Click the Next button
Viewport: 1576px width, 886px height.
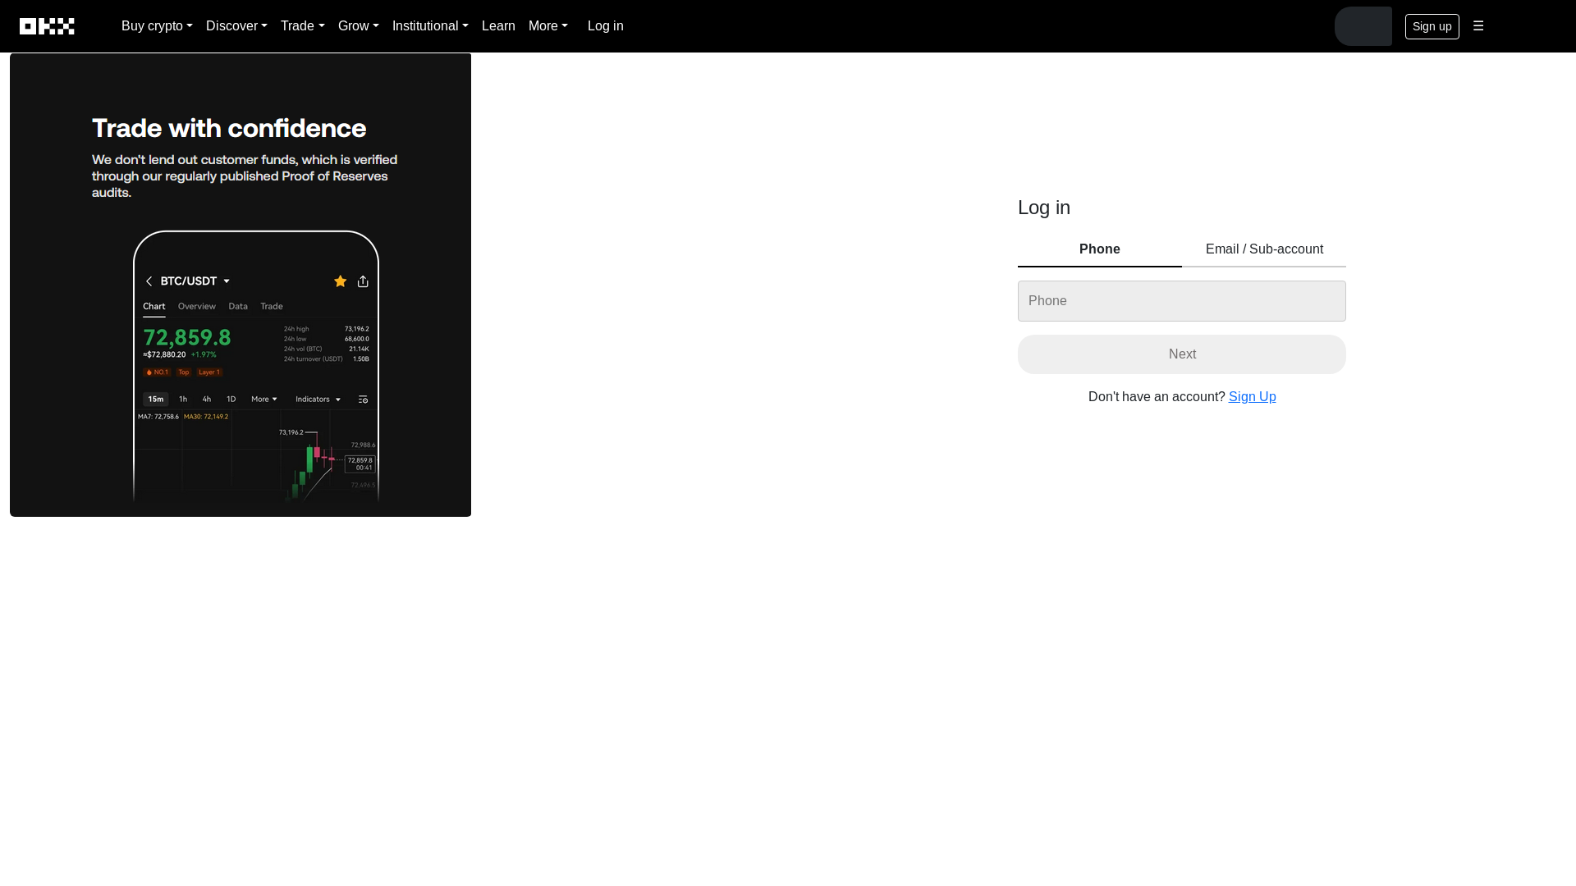coord(1182,354)
